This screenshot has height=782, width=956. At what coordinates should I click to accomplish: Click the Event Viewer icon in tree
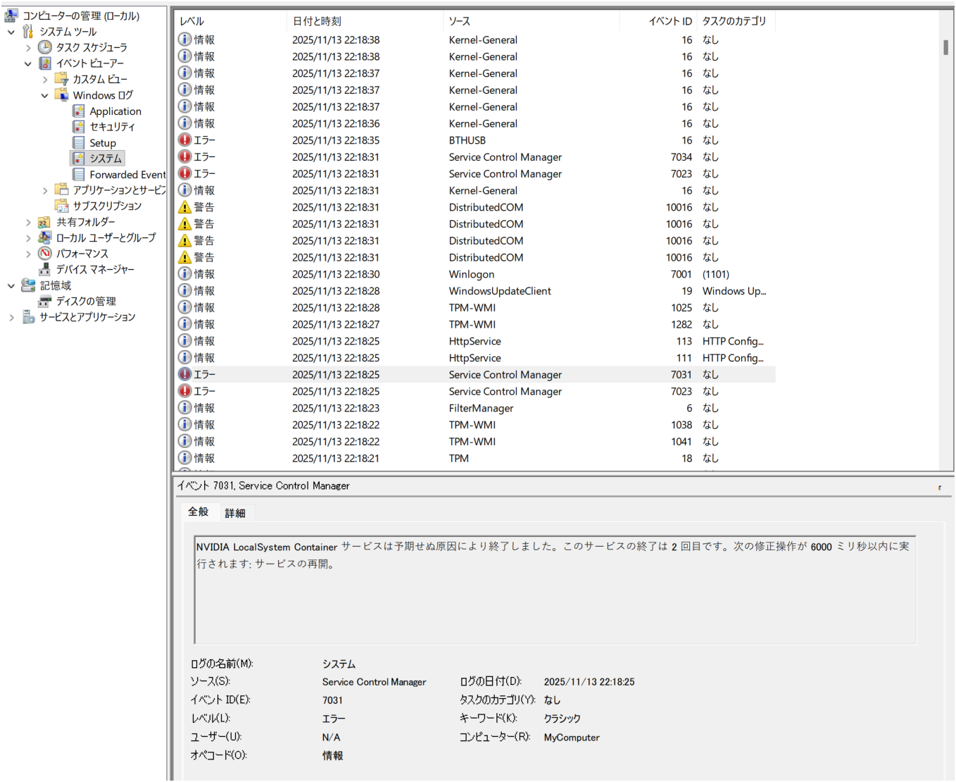pyautogui.click(x=45, y=63)
